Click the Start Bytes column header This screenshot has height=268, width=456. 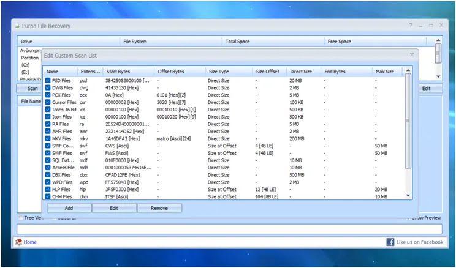click(129, 72)
